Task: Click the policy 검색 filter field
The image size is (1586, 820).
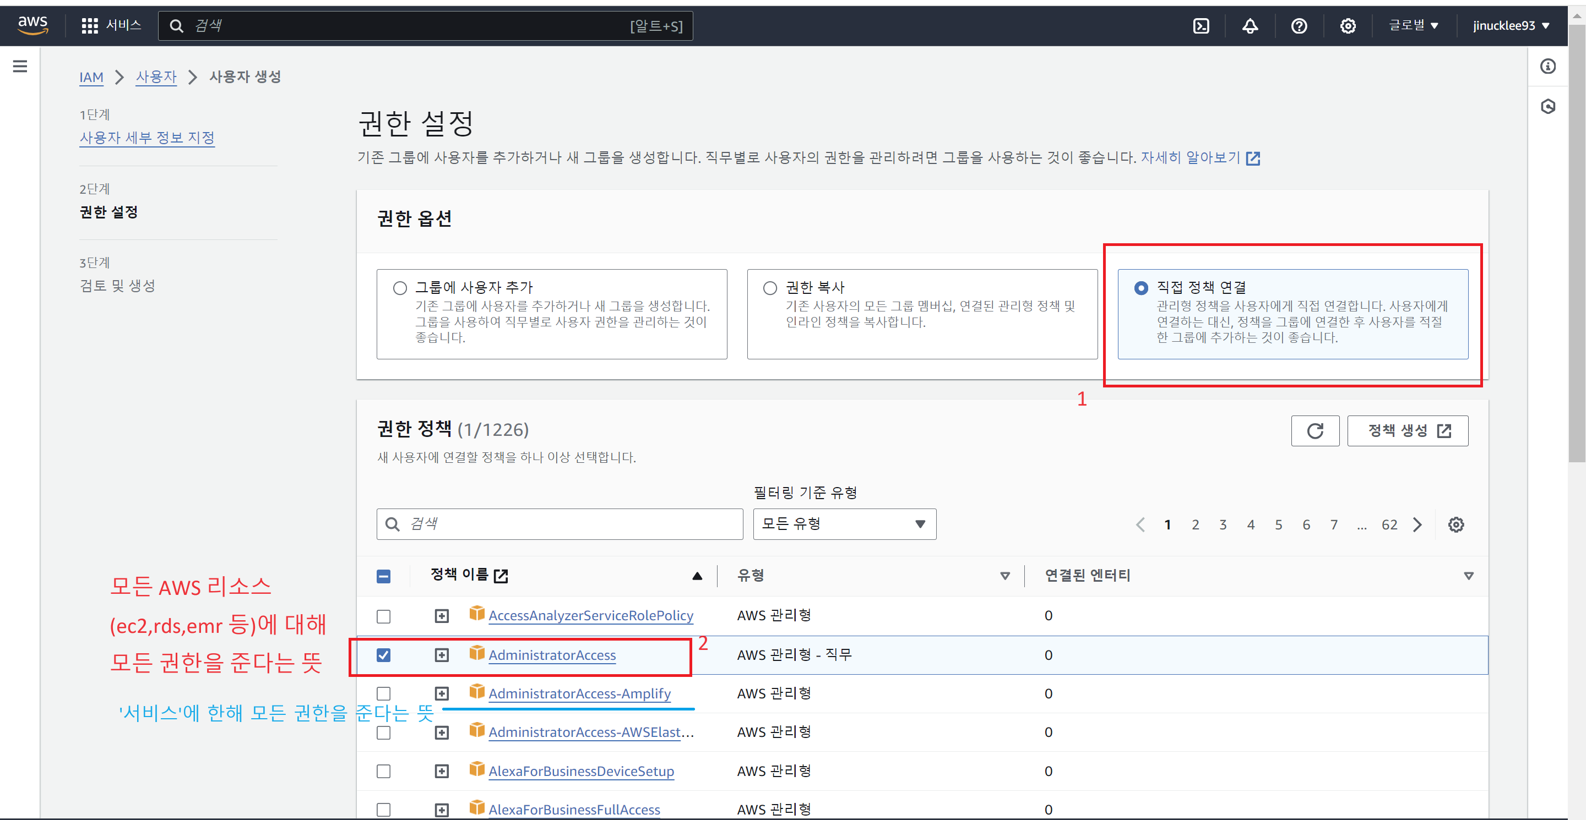Action: 560,524
